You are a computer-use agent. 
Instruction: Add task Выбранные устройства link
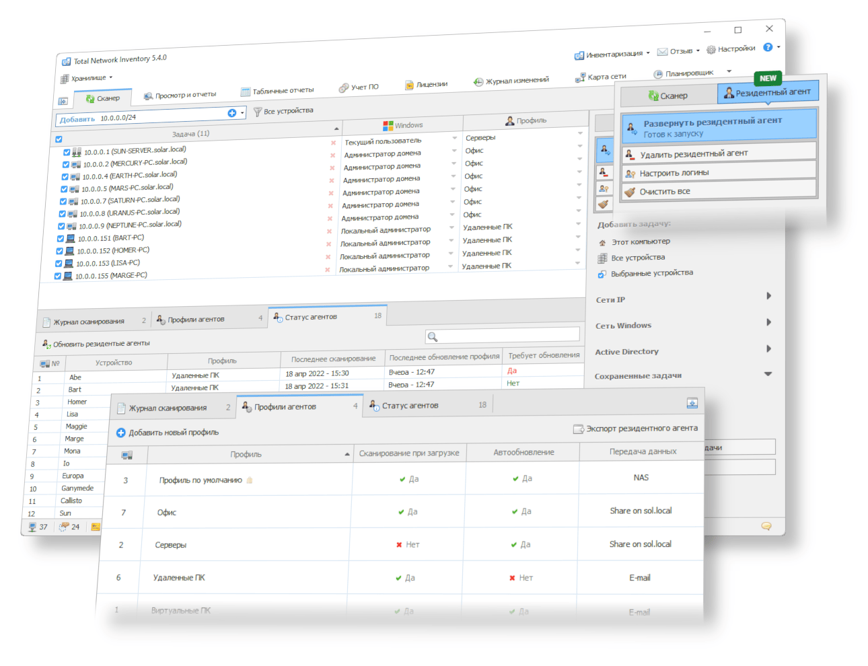[x=645, y=273]
